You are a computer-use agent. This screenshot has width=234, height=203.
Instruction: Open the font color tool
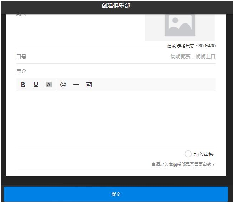point(49,85)
